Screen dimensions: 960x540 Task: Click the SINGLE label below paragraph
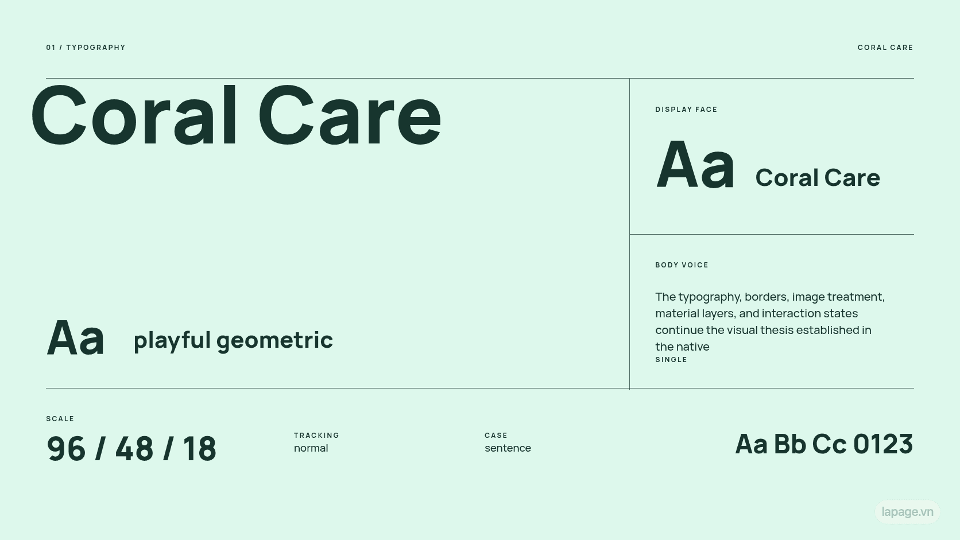[x=671, y=360]
